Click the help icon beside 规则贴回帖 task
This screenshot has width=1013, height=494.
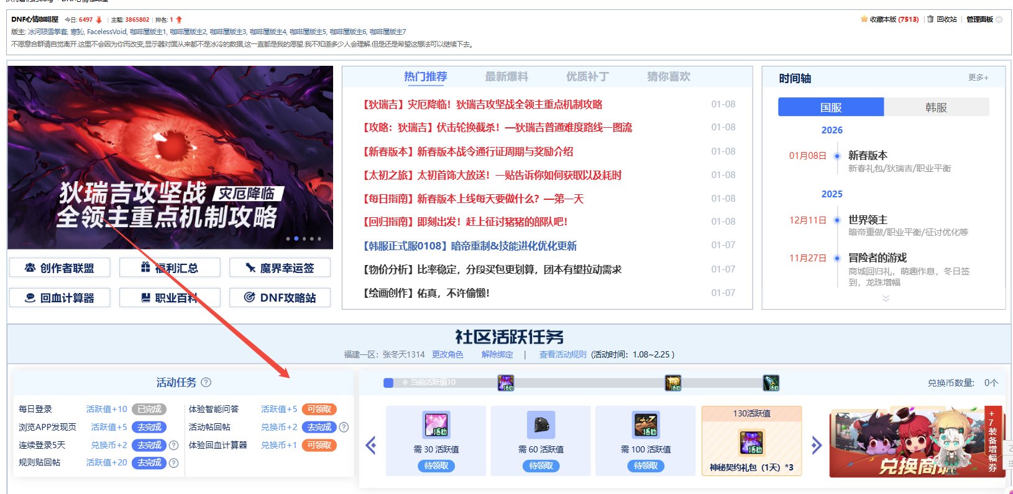(x=174, y=463)
